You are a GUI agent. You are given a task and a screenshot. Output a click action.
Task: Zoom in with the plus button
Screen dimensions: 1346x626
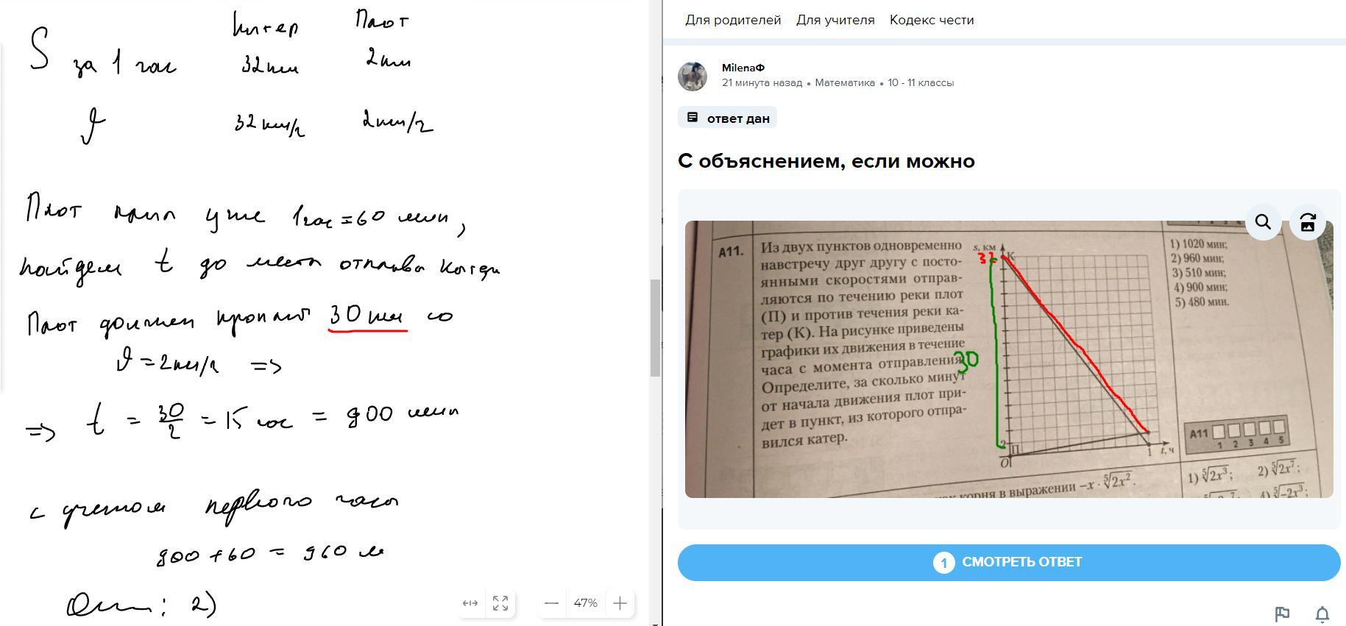pyautogui.click(x=620, y=603)
